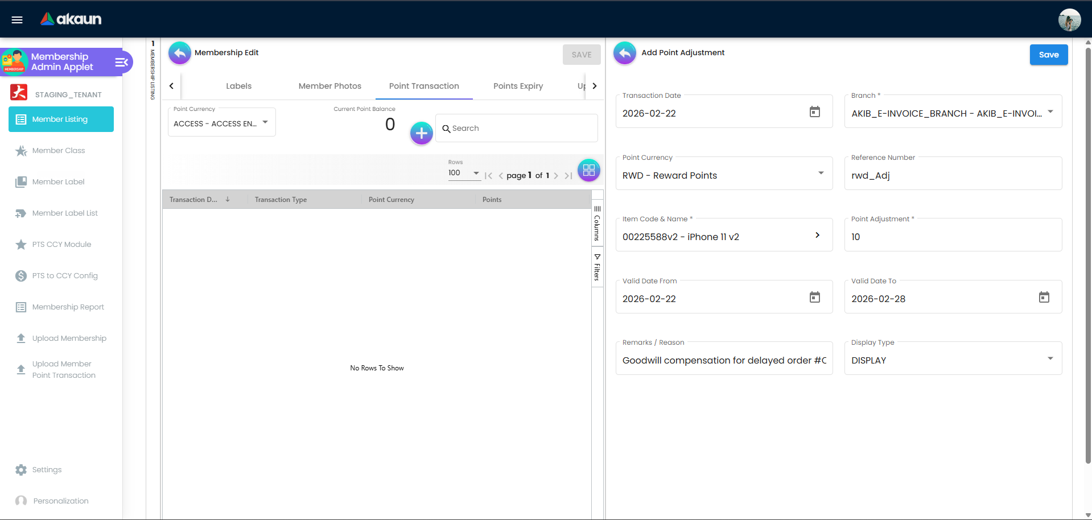Open the PTS CCY Module star icon
Viewport: 1092px width, 520px height.
21,244
